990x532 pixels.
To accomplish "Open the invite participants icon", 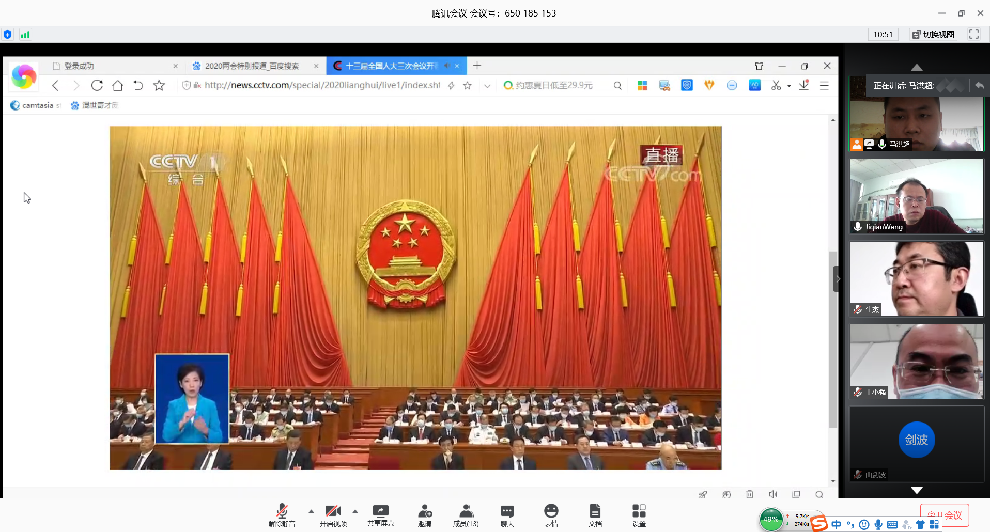I will (x=425, y=511).
